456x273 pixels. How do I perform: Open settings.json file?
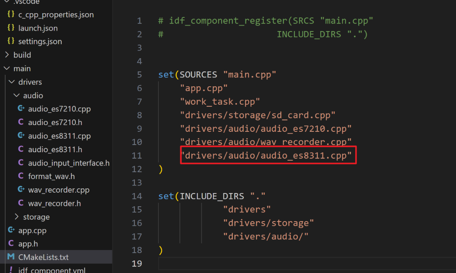click(x=40, y=42)
